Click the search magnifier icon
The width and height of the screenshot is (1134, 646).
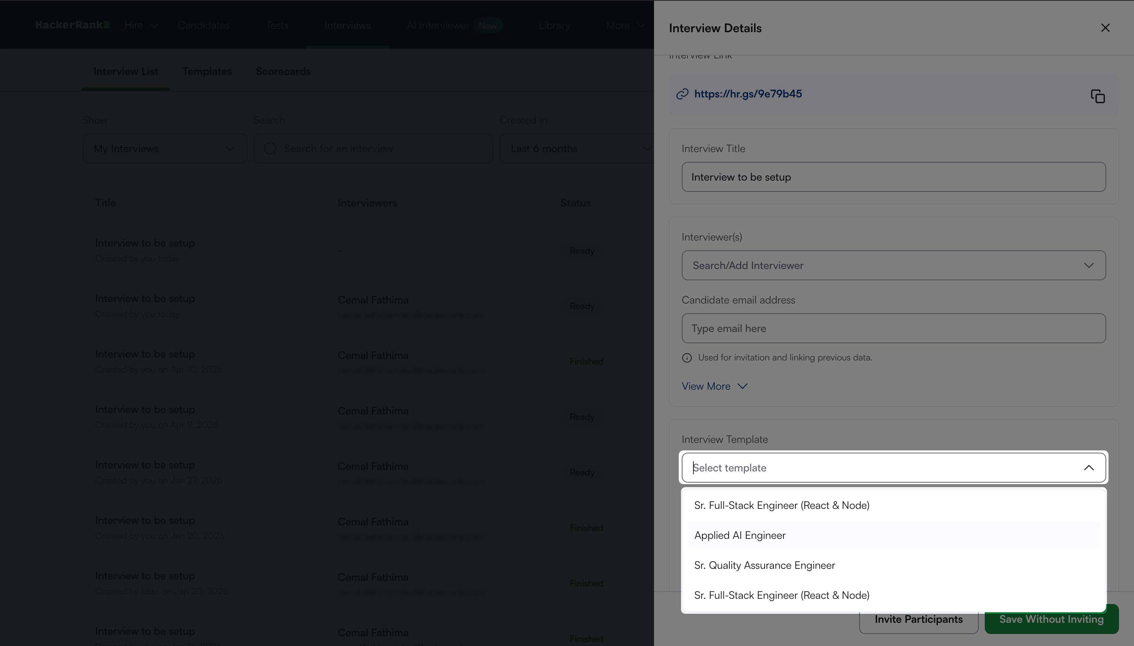click(270, 149)
